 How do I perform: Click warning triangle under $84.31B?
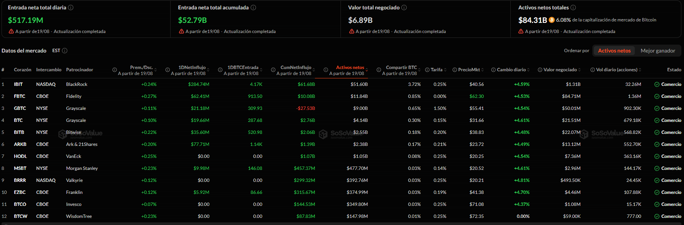point(521,31)
